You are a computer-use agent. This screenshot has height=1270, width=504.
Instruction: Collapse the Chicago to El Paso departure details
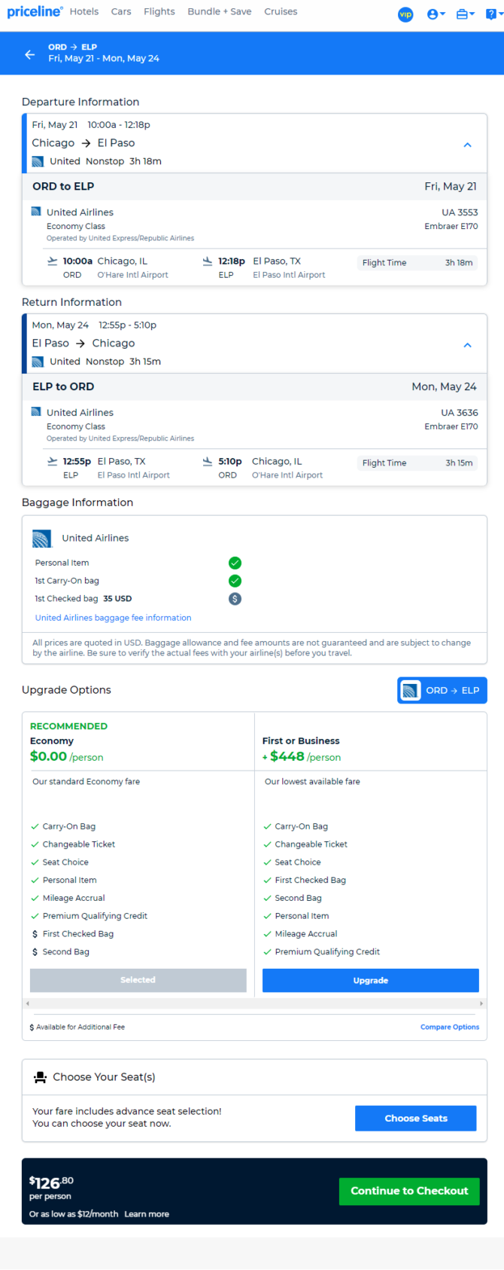[467, 145]
